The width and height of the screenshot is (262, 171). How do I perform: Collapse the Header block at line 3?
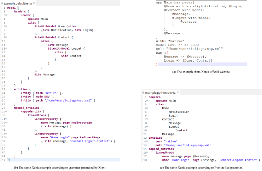[x=6, y=15]
